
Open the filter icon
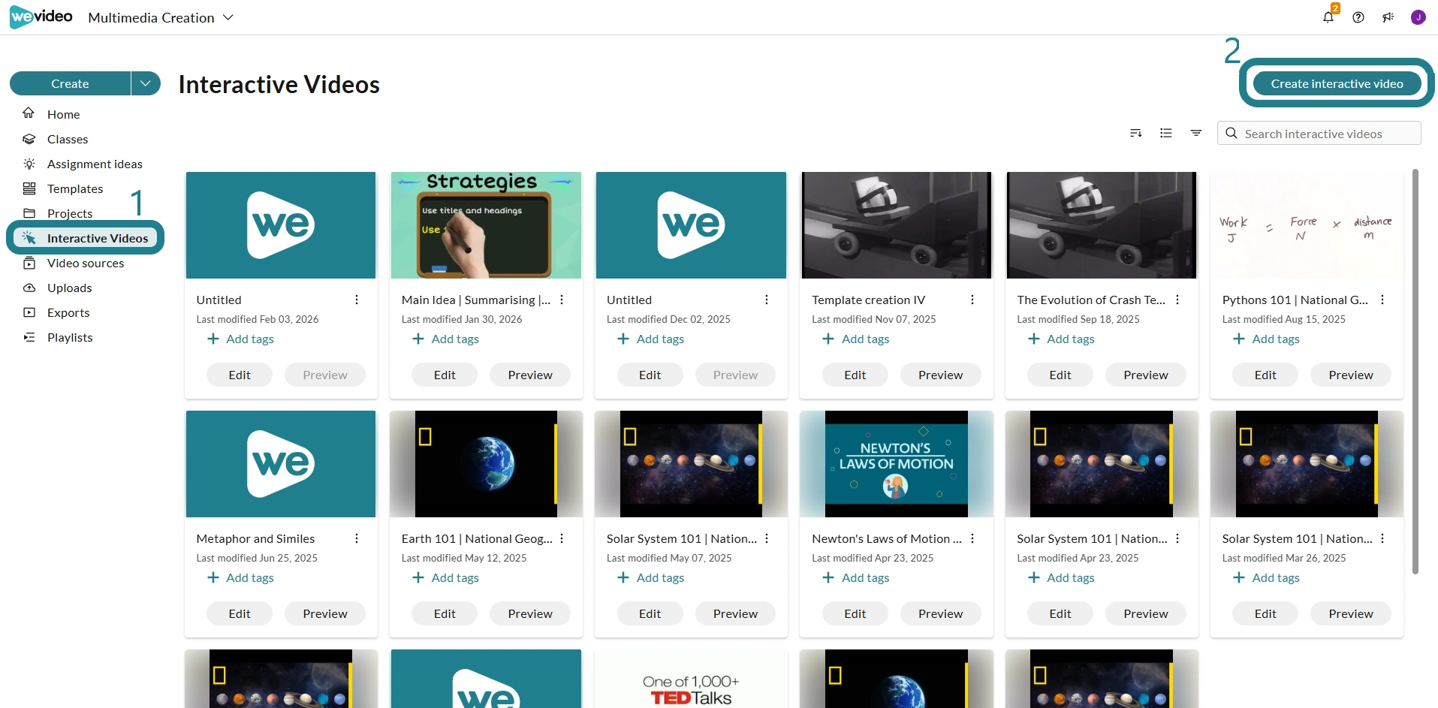tap(1196, 133)
